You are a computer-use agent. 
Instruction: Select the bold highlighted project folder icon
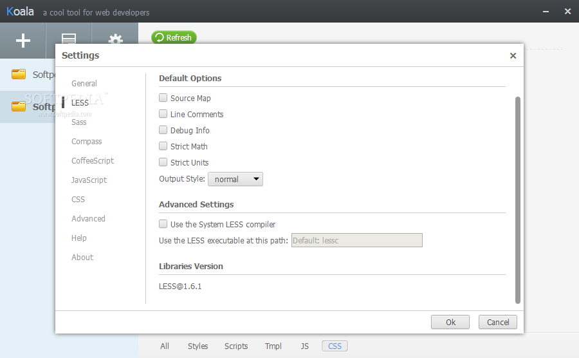[19, 106]
